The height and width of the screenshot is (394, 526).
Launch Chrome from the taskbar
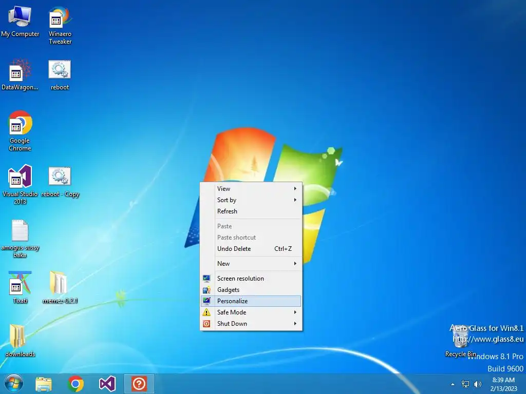(x=76, y=384)
